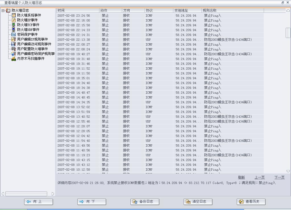Viewport: 291px width, 210px height.
Task: Click the 防火墙UDP事件 computer icon
Action: pyautogui.click(x=14, y=30)
